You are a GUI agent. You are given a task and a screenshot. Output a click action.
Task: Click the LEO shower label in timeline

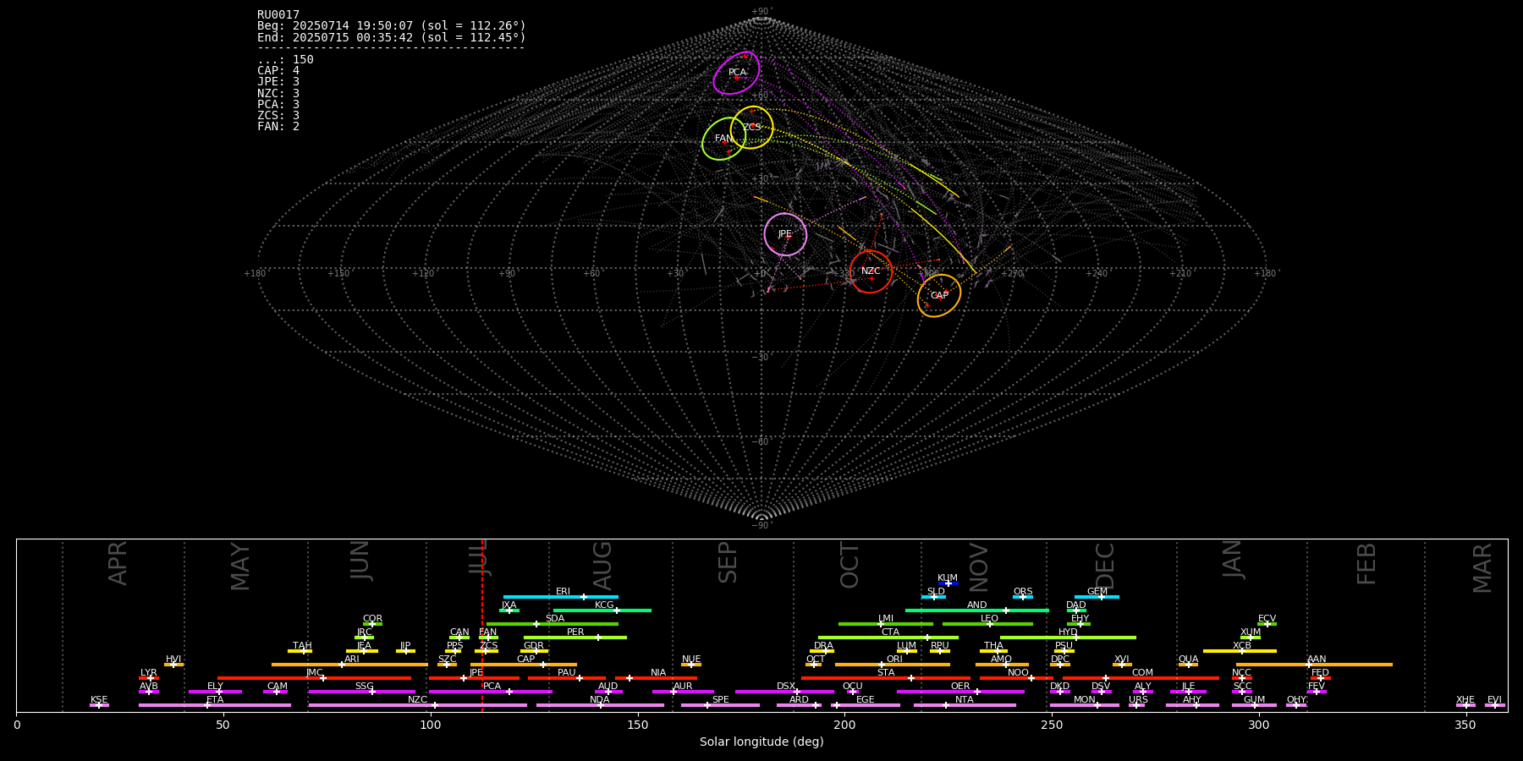[x=989, y=618]
